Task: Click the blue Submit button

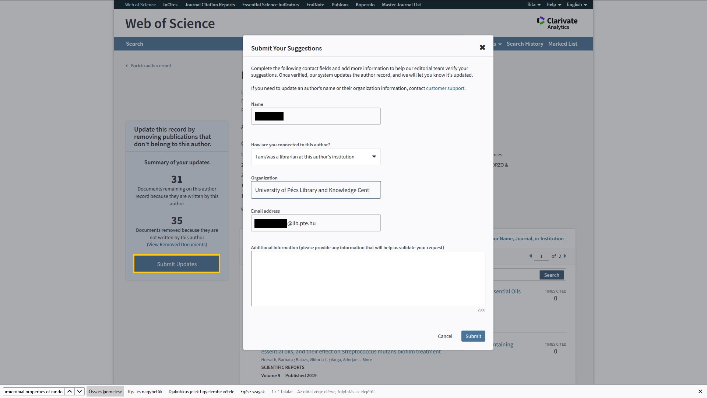Action: 473,336
